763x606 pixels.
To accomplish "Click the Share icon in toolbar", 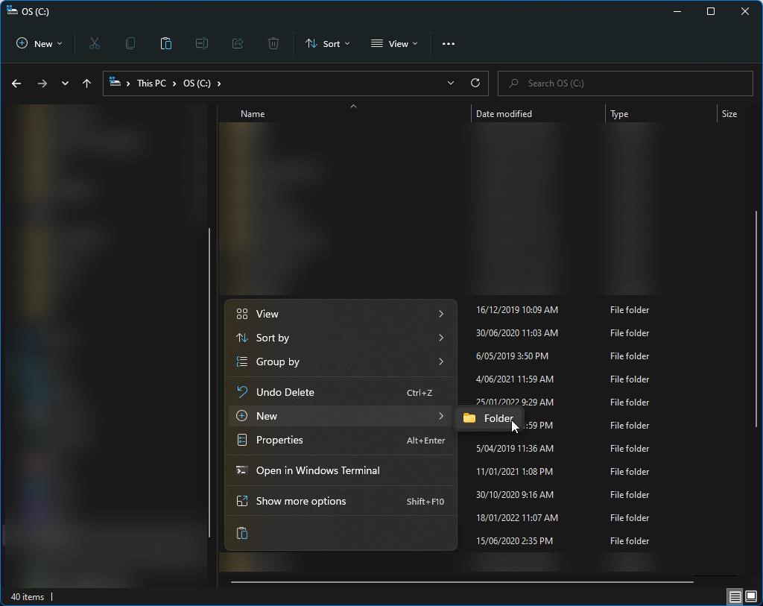I will [238, 44].
